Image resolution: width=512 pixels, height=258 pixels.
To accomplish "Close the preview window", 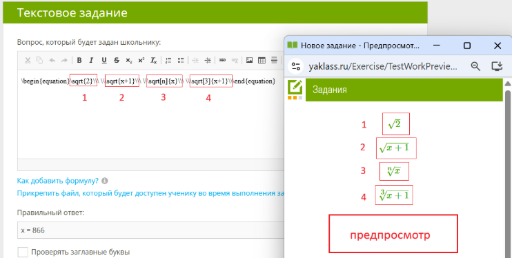I will point(498,46).
